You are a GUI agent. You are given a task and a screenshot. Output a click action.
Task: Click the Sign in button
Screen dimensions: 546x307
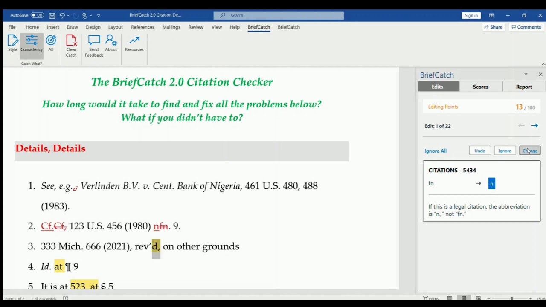coord(471,15)
